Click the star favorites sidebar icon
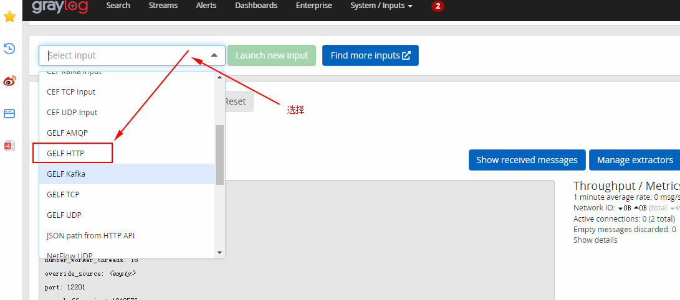This screenshot has width=680, height=300. click(9, 17)
